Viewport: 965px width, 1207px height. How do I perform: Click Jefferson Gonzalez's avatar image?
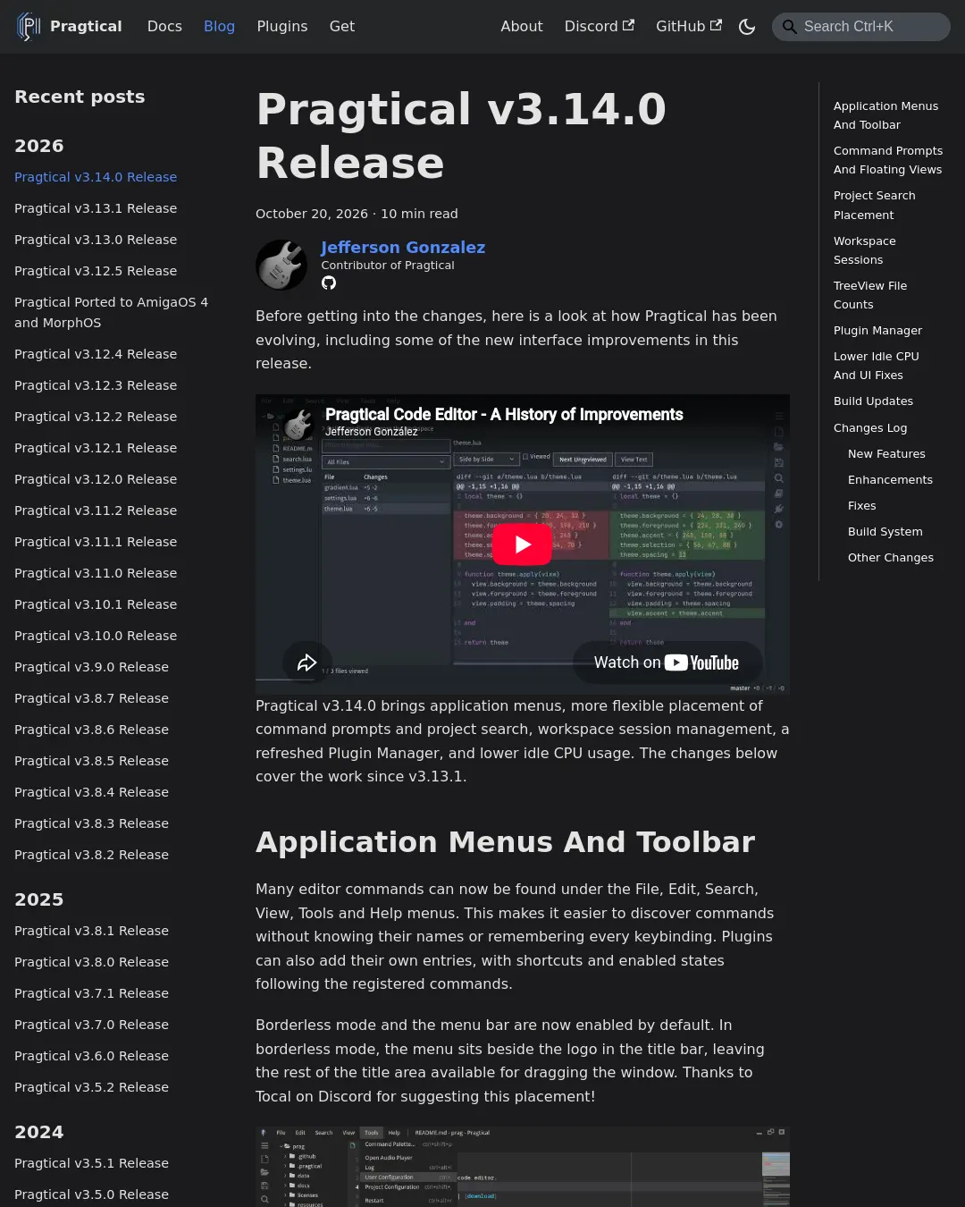(281, 265)
